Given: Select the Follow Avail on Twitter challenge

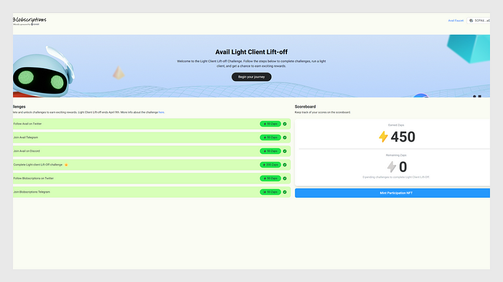Looking at the screenshot, I should [152, 124].
